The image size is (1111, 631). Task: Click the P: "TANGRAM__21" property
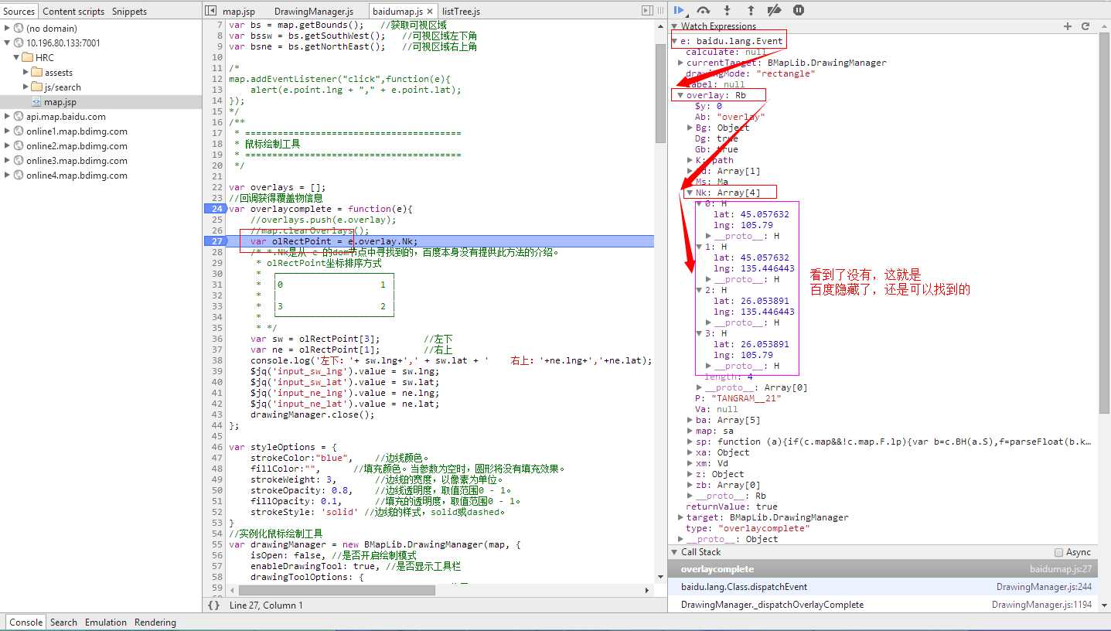pyautogui.click(x=738, y=398)
